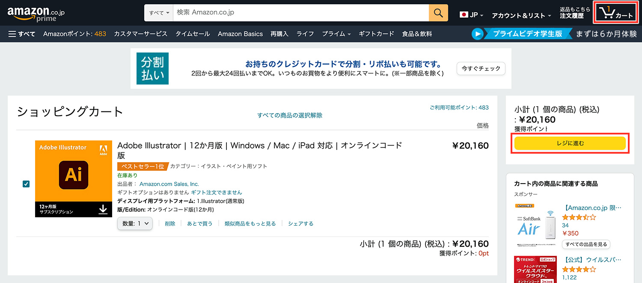Image resolution: width=642 pixels, height=283 pixels.
Task: Open 返品もこちら 注文履歴 link
Action: [x=575, y=13]
